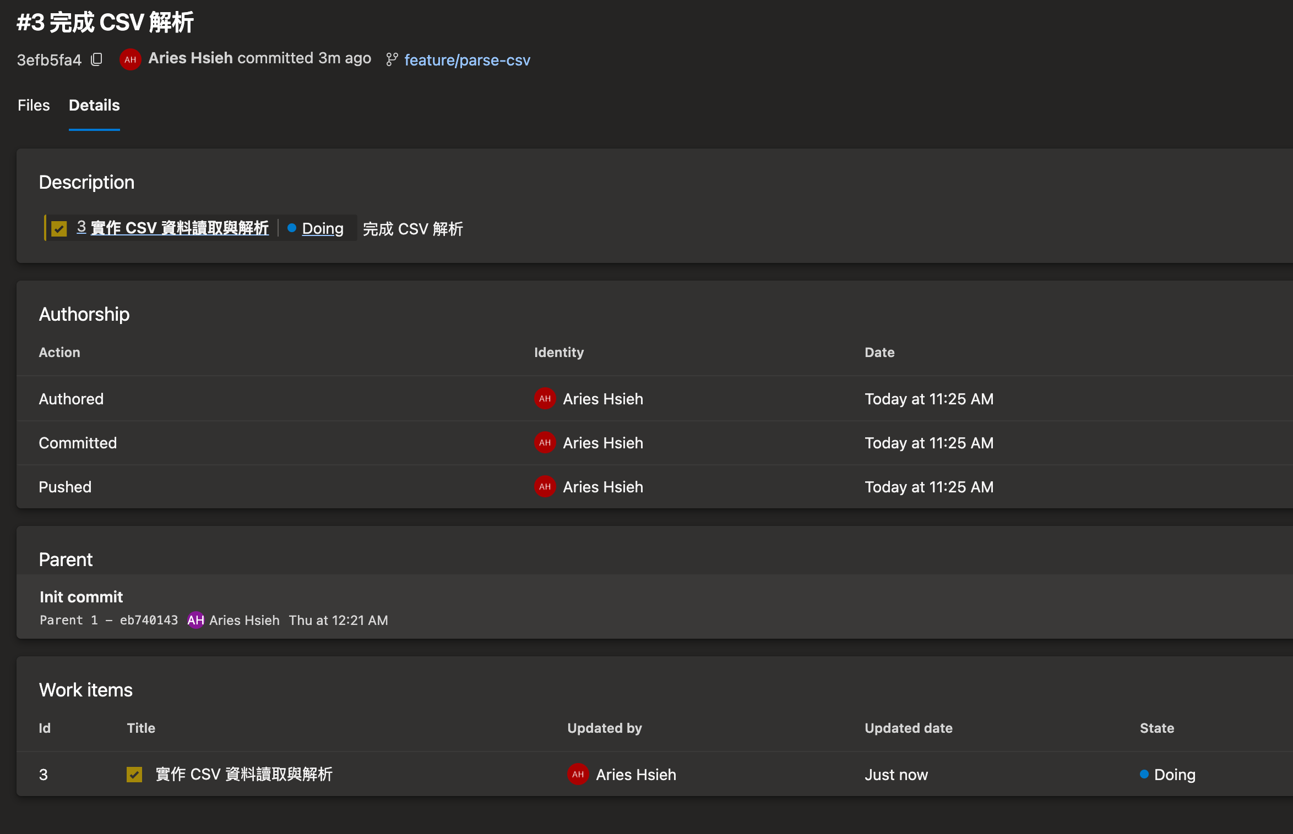Switch to the Files tab
The width and height of the screenshot is (1293, 834).
(34, 105)
